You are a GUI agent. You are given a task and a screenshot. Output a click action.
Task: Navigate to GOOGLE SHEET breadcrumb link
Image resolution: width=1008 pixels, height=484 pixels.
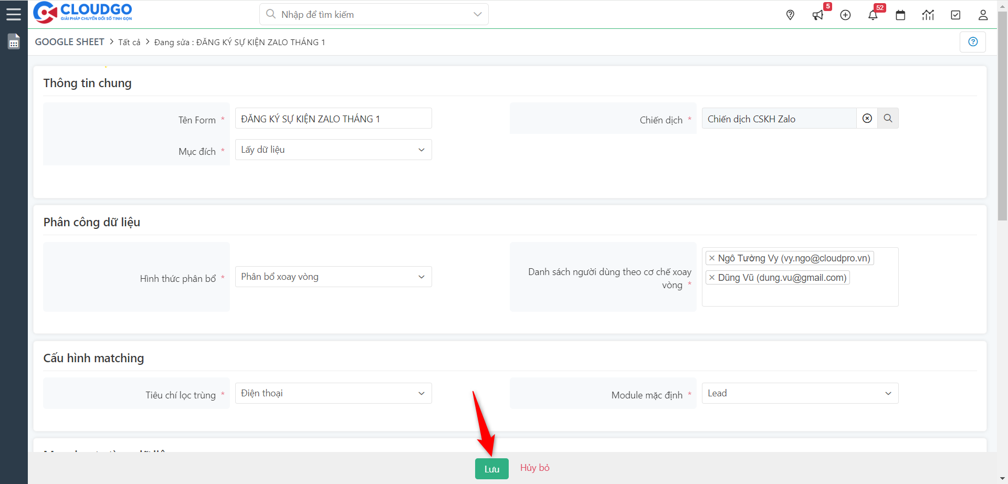click(x=69, y=41)
